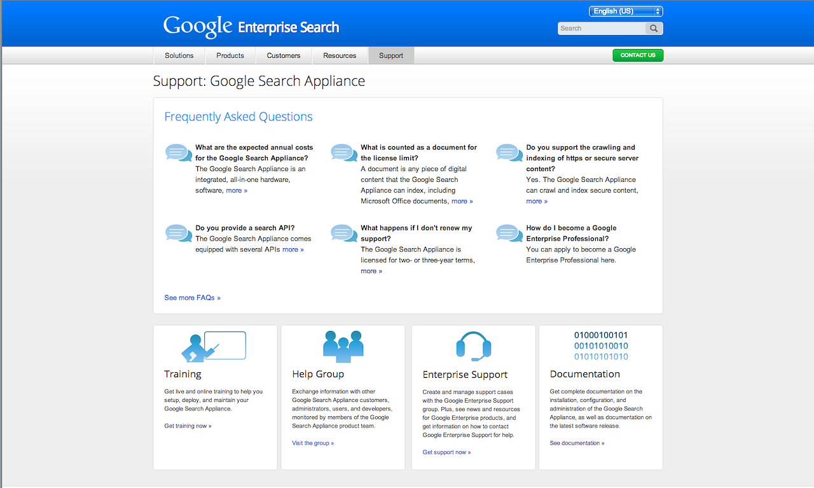Follow 'more »' under license limit answer
The width and height of the screenshot is (814, 488).
(462, 201)
